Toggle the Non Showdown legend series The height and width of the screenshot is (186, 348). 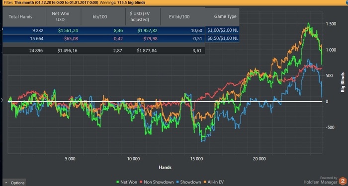(x=157, y=182)
